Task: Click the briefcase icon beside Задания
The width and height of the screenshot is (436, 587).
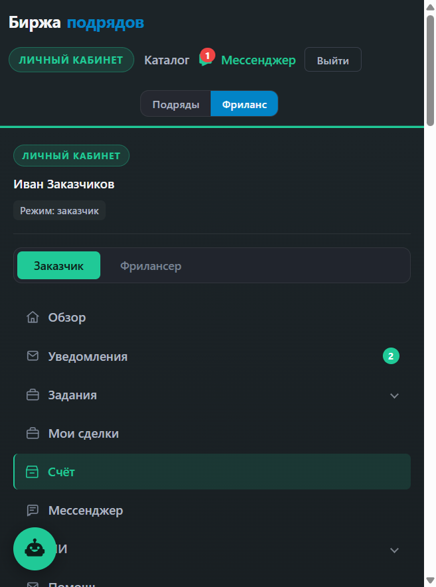Action: (x=33, y=395)
